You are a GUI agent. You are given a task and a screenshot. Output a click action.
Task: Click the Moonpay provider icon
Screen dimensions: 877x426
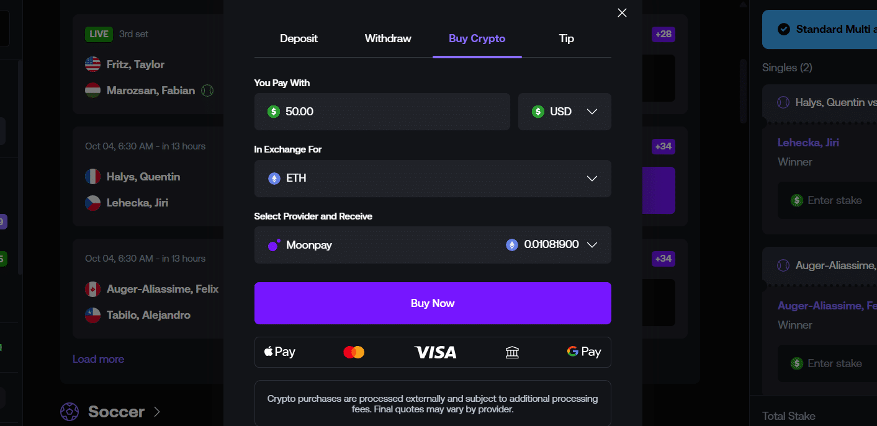273,244
